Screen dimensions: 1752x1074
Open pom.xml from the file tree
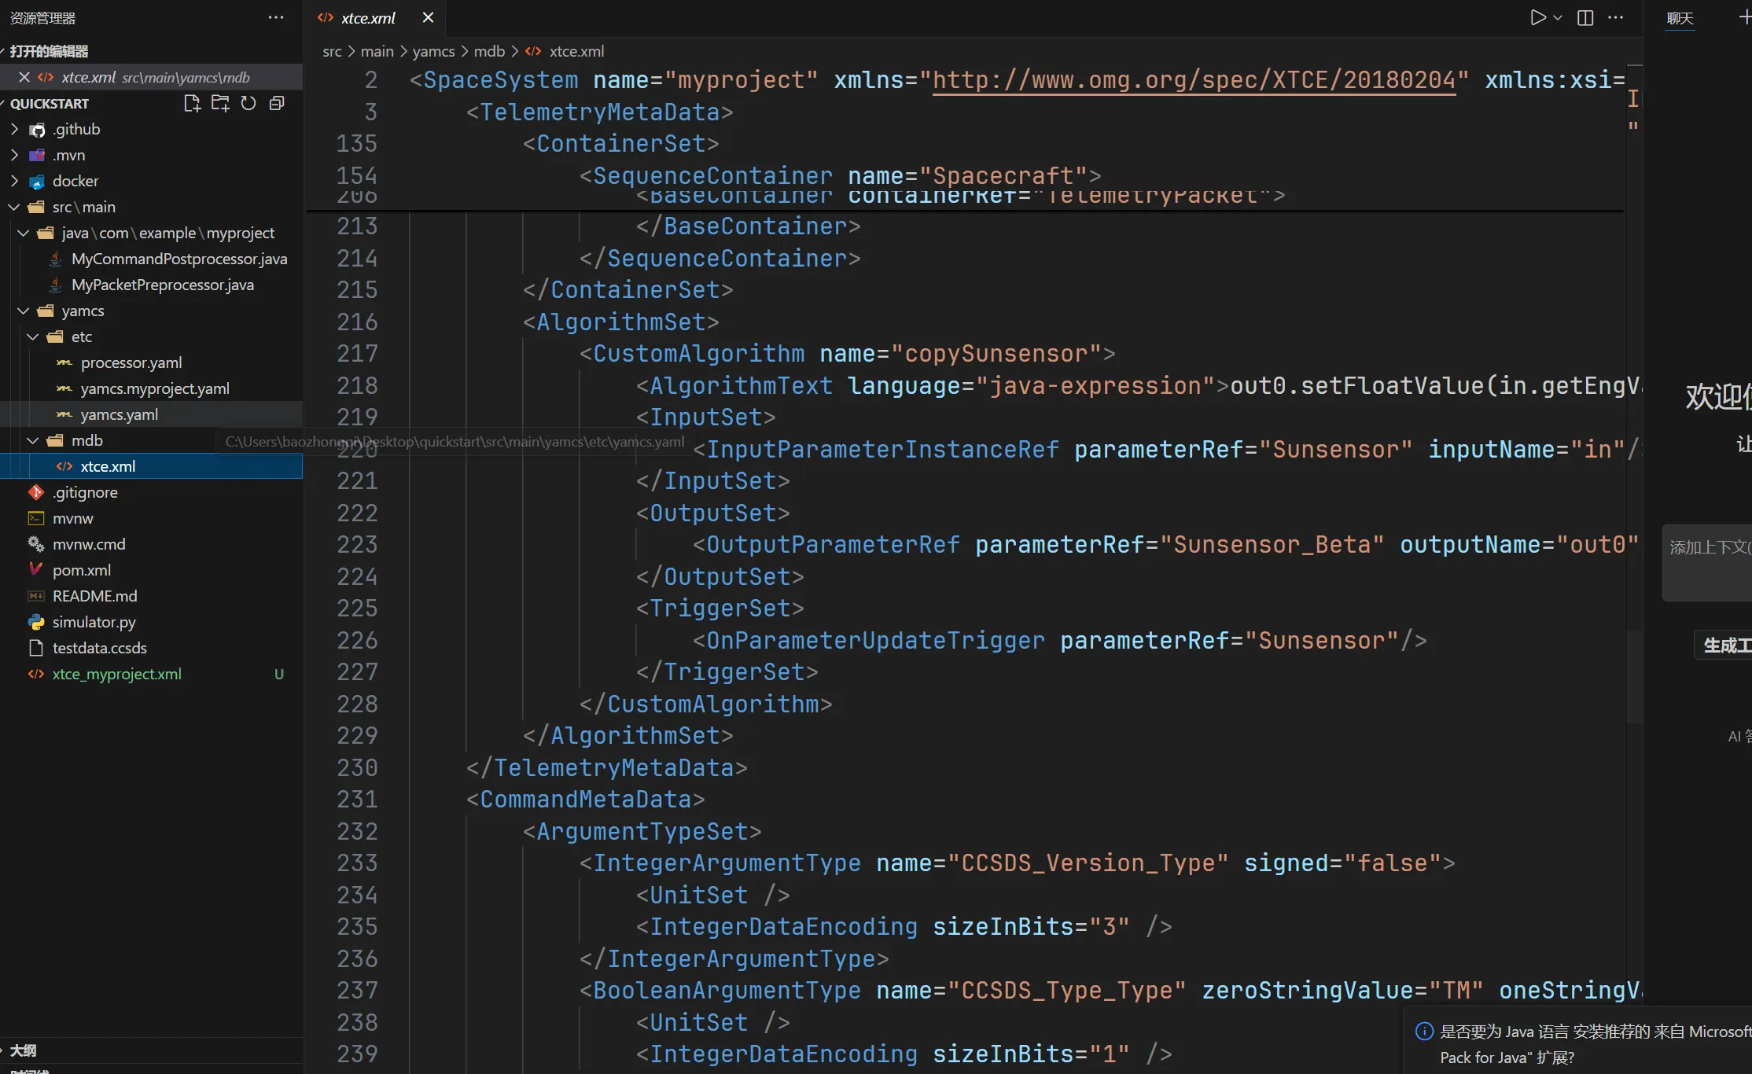[81, 570]
